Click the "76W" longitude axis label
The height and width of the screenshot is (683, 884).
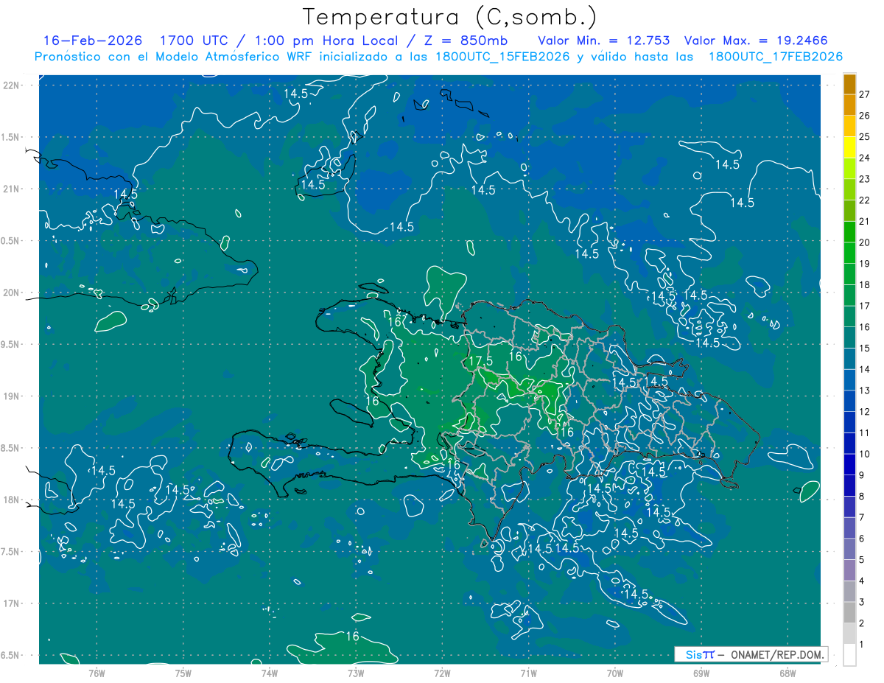[x=97, y=673]
